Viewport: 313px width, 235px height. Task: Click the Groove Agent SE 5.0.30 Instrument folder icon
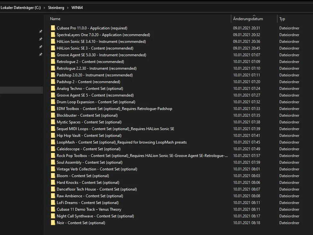click(x=53, y=55)
